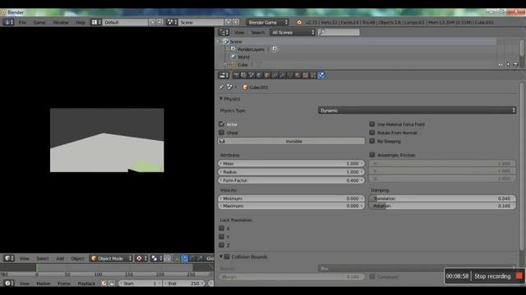Image resolution: width=526 pixels, height=295 pixels.
Task: Open the outliner Search menu
Action: pyautogui.click(x=258, y=33)
